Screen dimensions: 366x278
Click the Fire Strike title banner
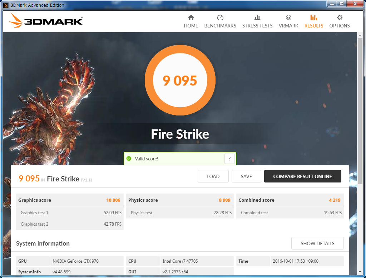[180, 134]
